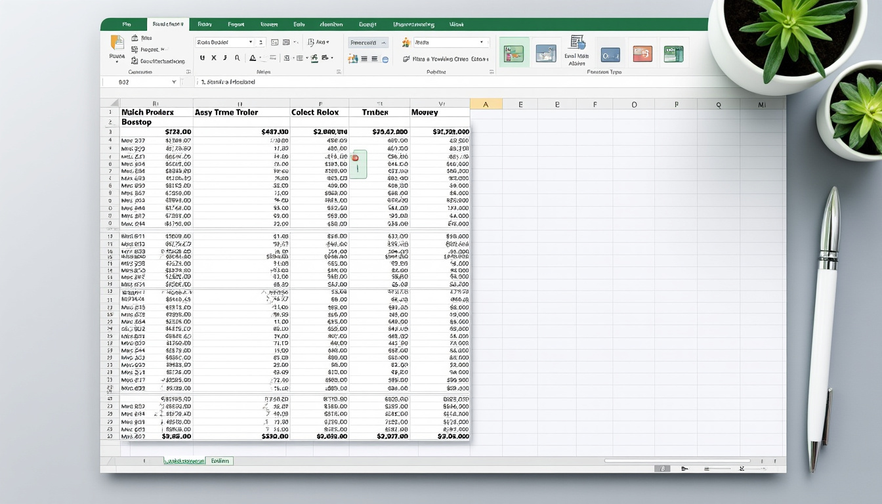Viewport: 882px width, 504px height.
Task: Click the horizontal scrollbar at the bottom
Action: 677,461
